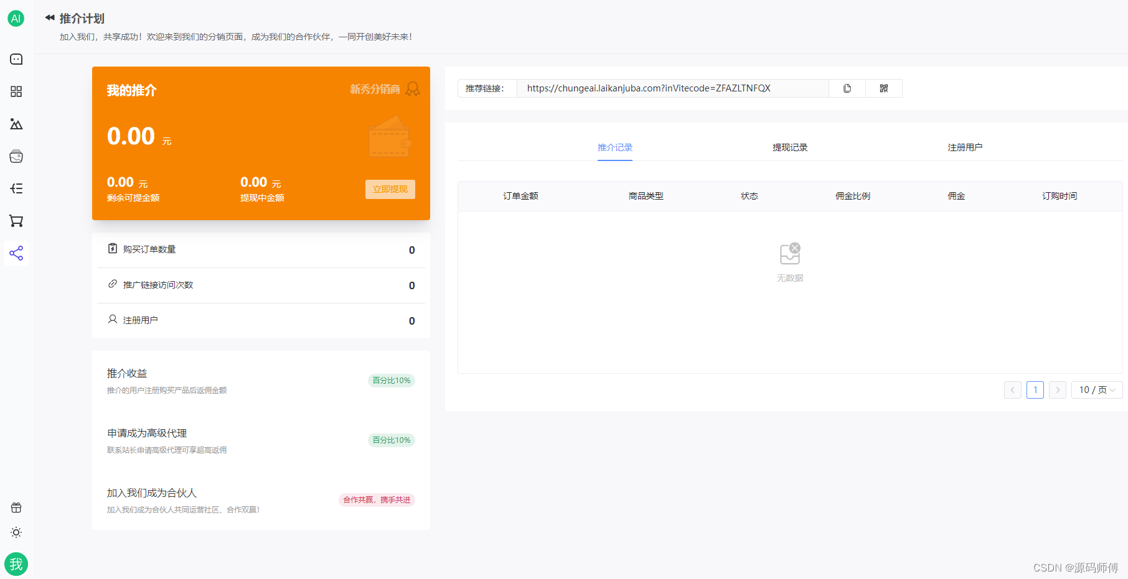
Task: Click the 状态 column header
Action: (750, 196)
